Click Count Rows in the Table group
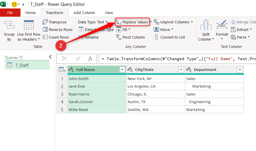 coord(56,37)
